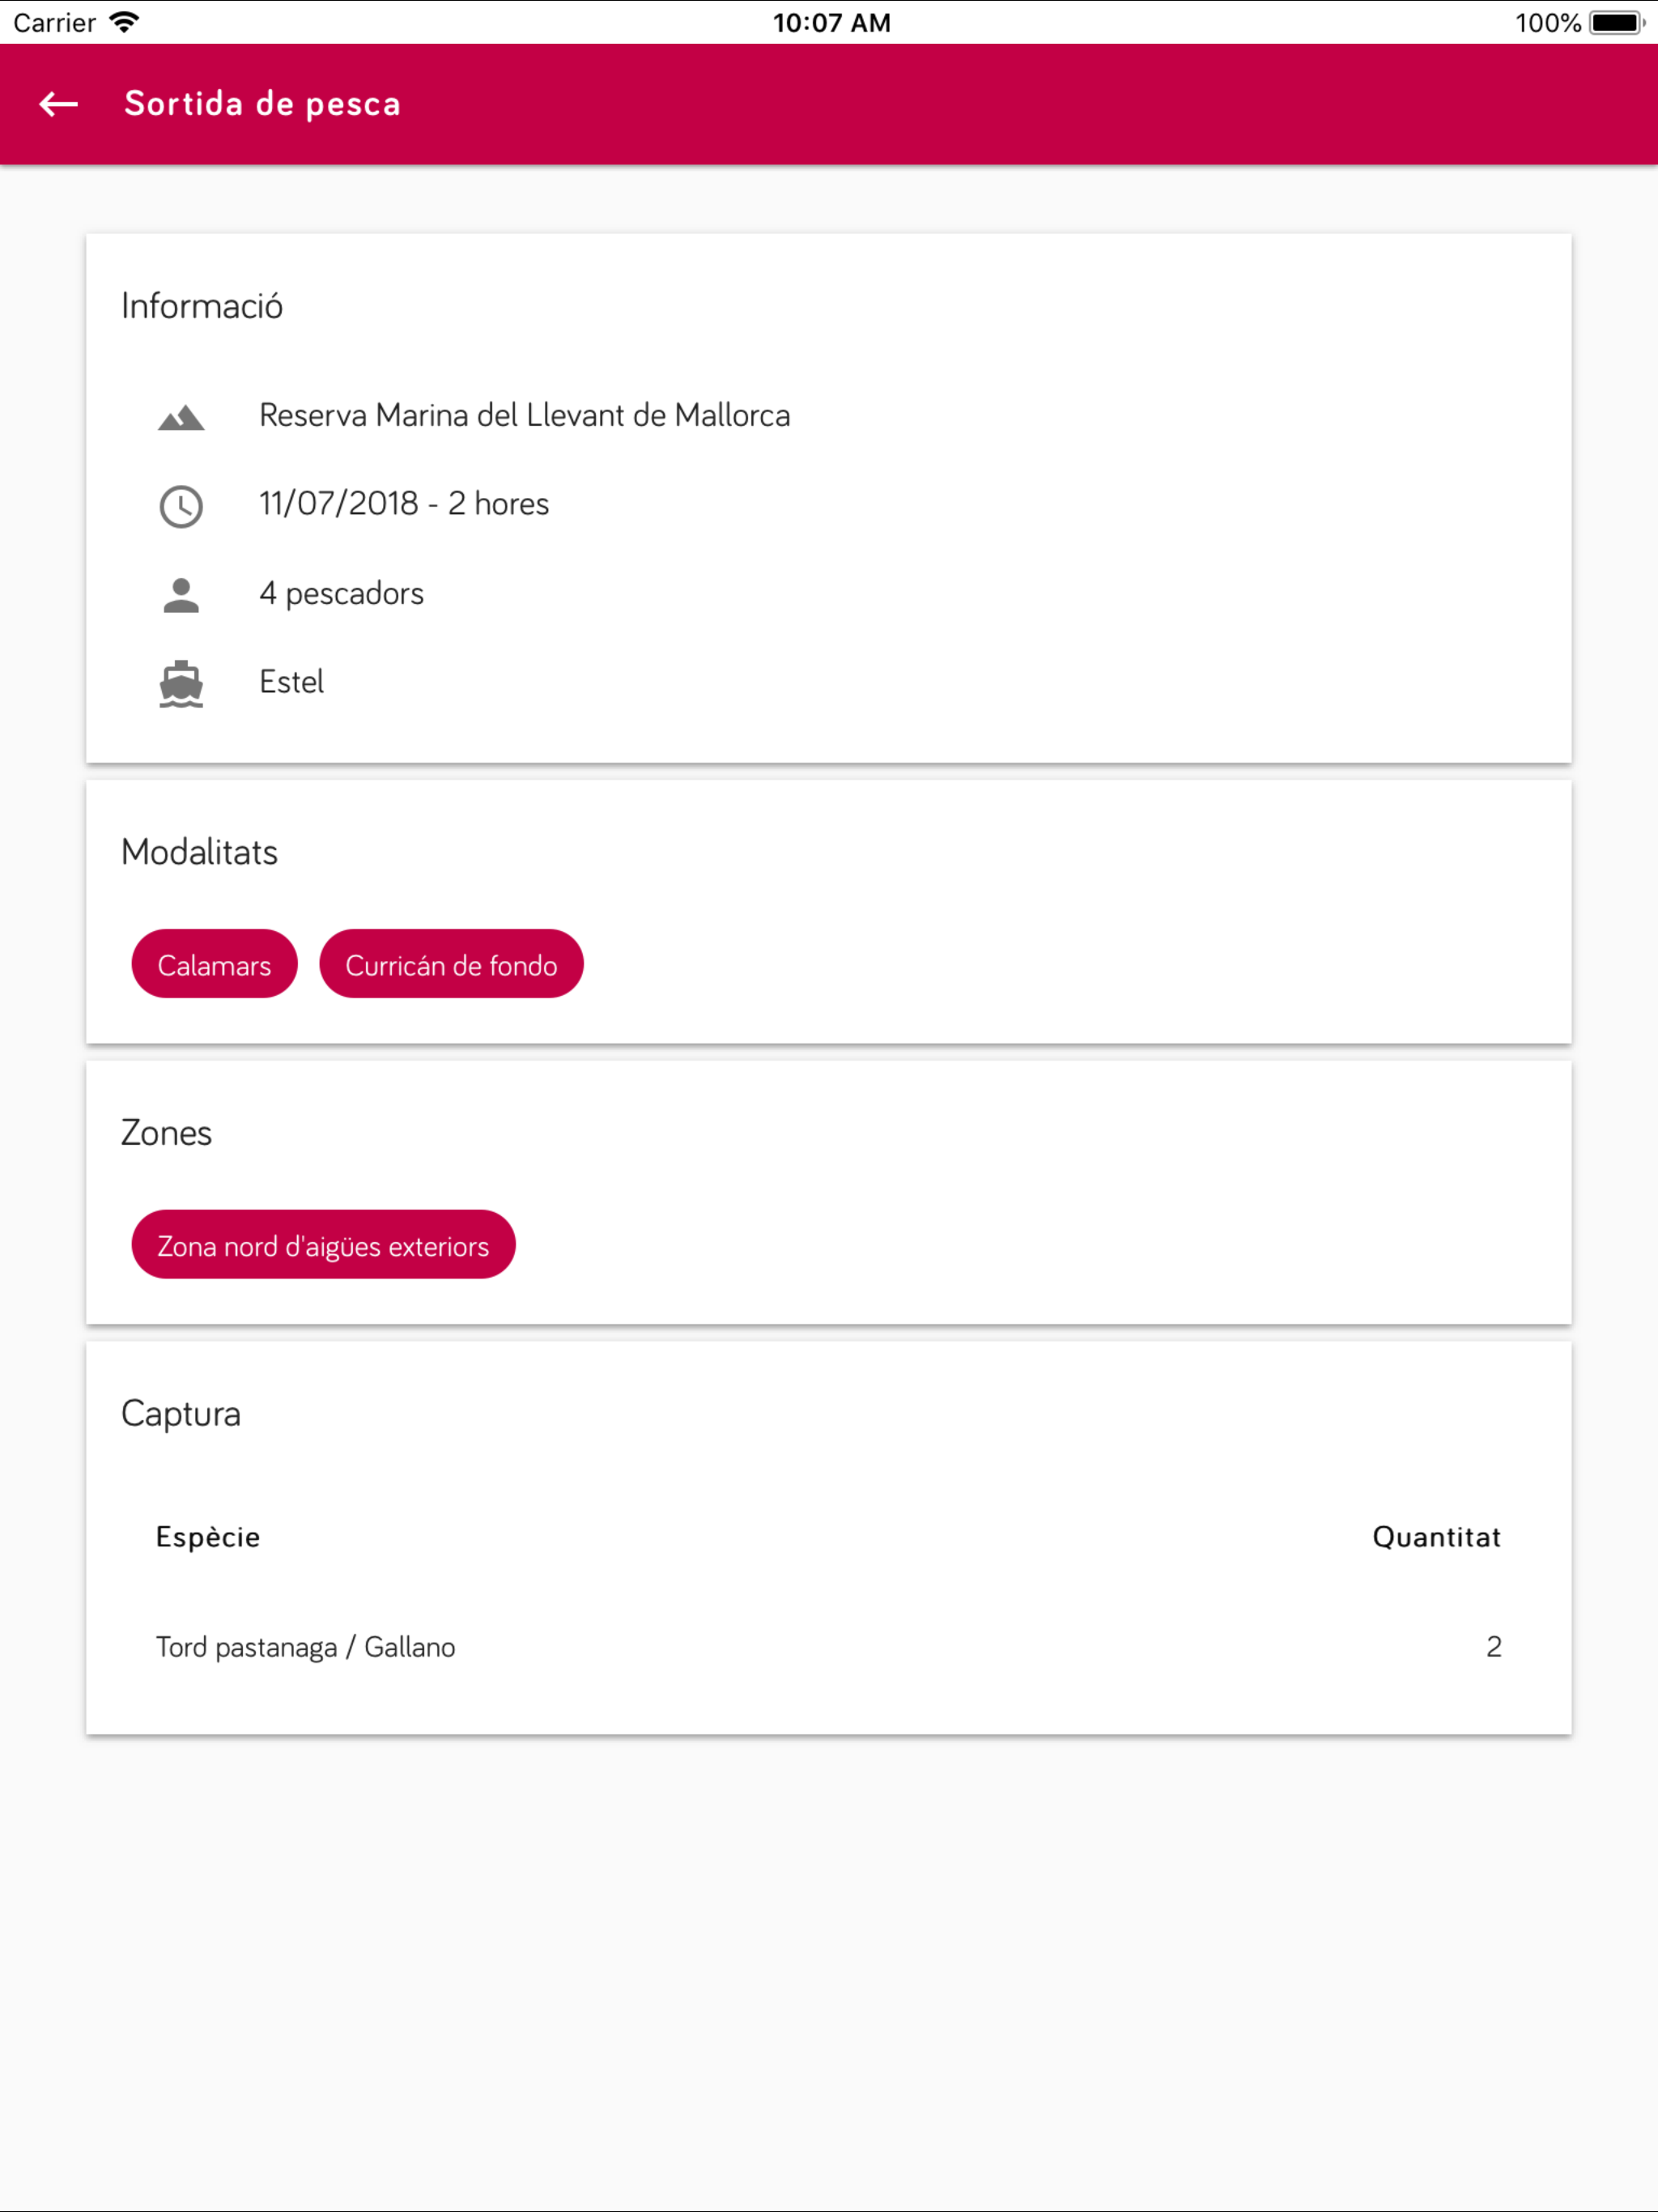1658x2212 pixels.
Task: Click the Sortida de pesca title
Action: [x=262, y=104]
